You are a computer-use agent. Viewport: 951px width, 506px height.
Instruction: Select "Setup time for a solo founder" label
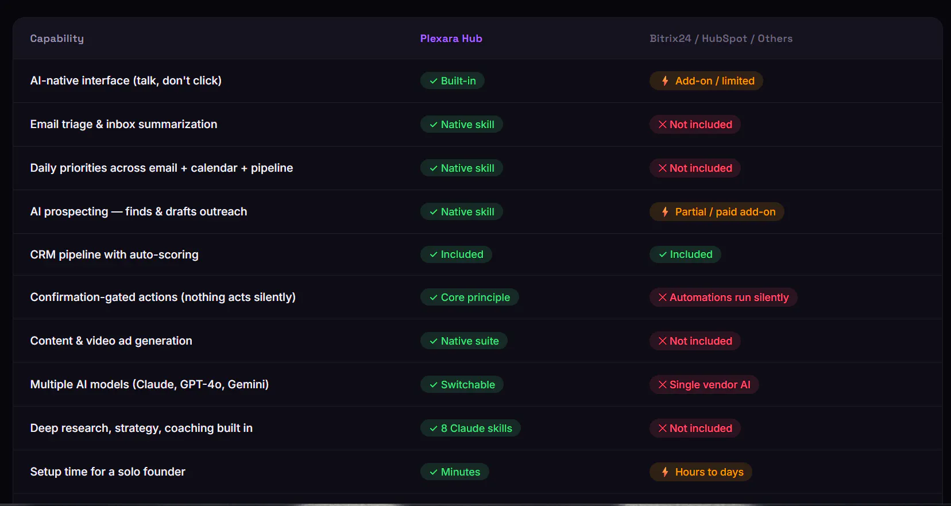[x=108, y=472]
